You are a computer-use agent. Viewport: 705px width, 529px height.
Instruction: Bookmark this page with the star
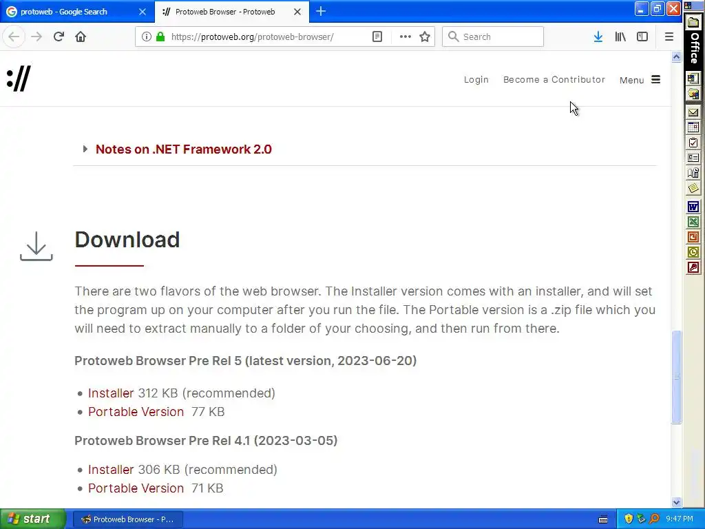point(424,37)
